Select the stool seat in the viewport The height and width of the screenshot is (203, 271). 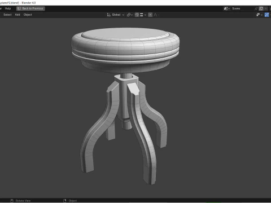pyautogui.click(x=125, y=50)
